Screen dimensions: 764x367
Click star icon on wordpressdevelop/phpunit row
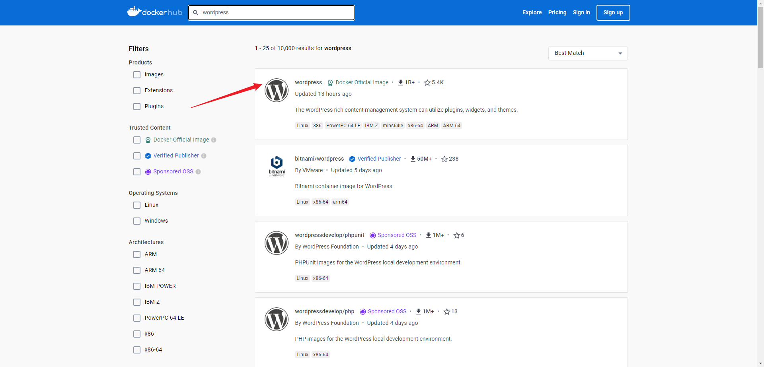[x=457, y=235]
